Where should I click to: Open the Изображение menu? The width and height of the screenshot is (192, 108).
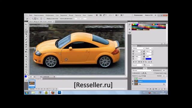(49, 15)
